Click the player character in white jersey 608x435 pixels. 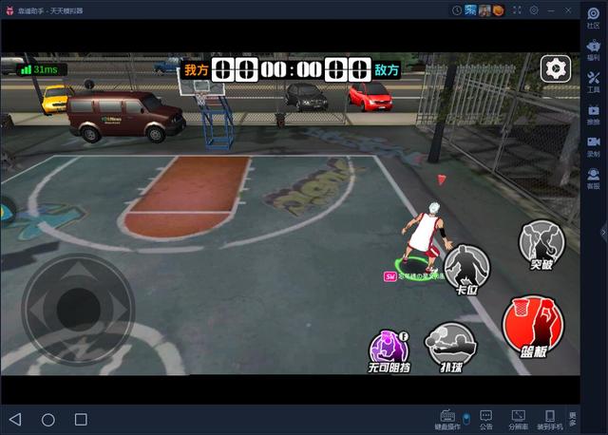(426, 237)
